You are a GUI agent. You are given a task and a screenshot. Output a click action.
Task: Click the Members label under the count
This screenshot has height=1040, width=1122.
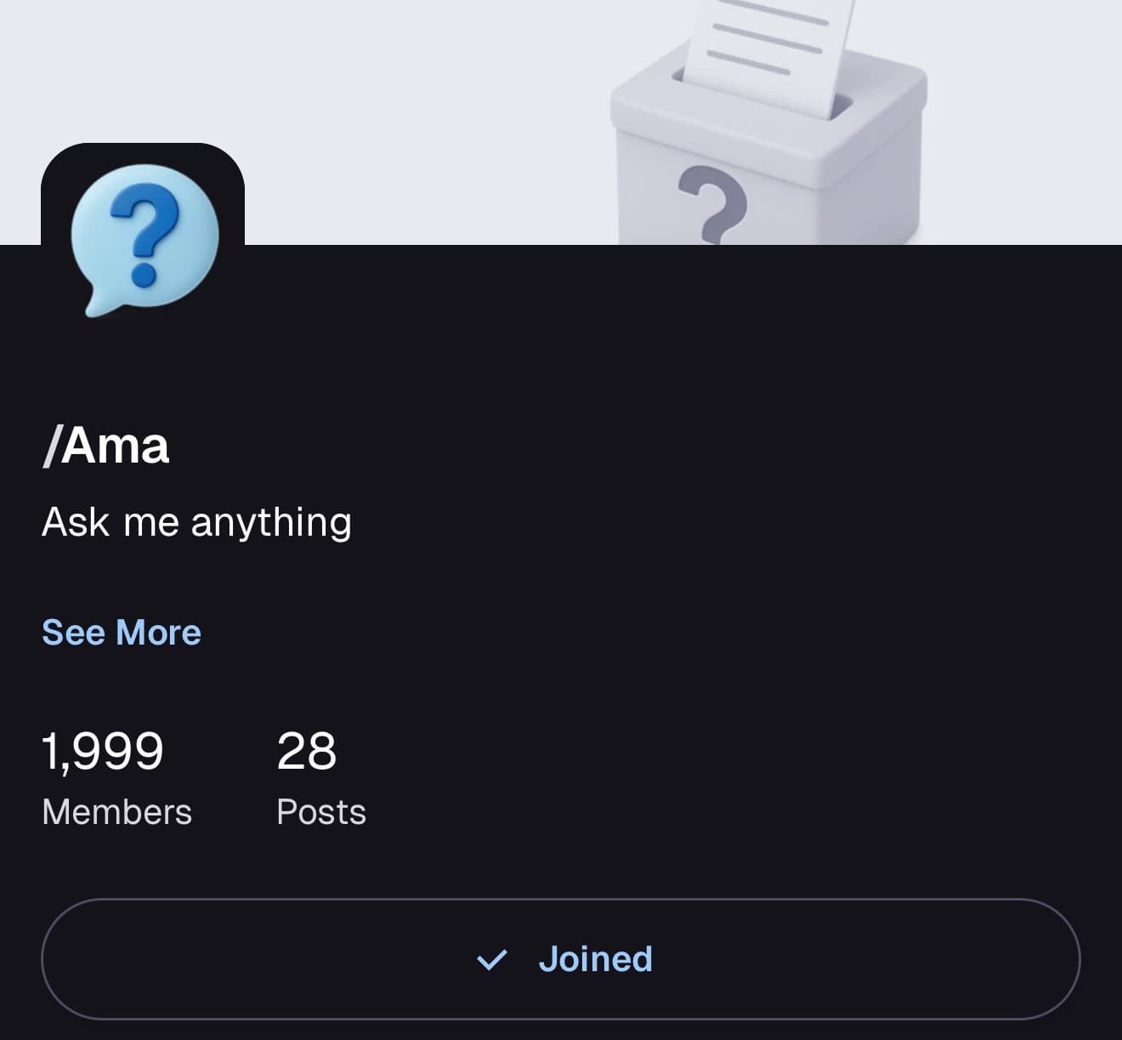tap(116, 812)
